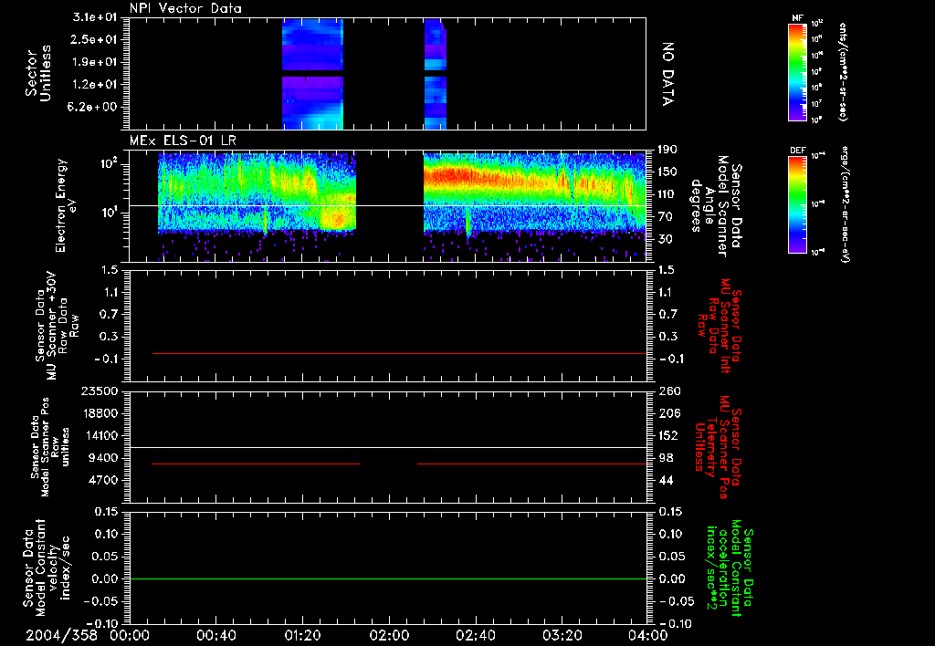Click the 00:40 time tick label
Image resolution: width=935 pixels, height=646 pixels.
point(215,635)
